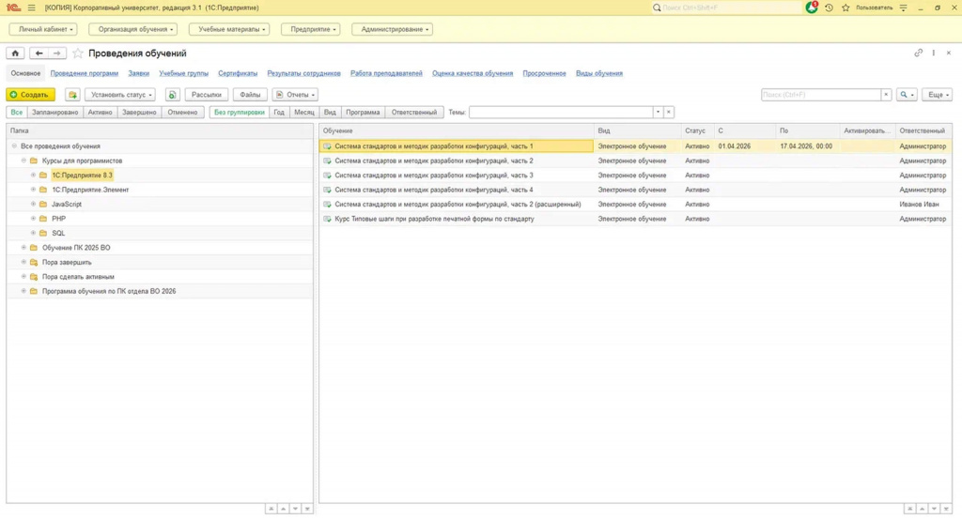962x520 pixels.
Task: Jump to the end of the training list
Action: pos(946,509)
